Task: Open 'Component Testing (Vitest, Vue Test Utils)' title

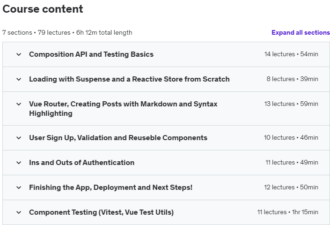Action: [x=101, y=212]
